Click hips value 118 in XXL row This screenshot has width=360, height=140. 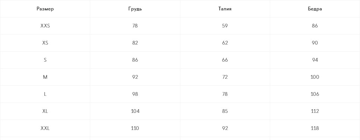tap(315, 128)
